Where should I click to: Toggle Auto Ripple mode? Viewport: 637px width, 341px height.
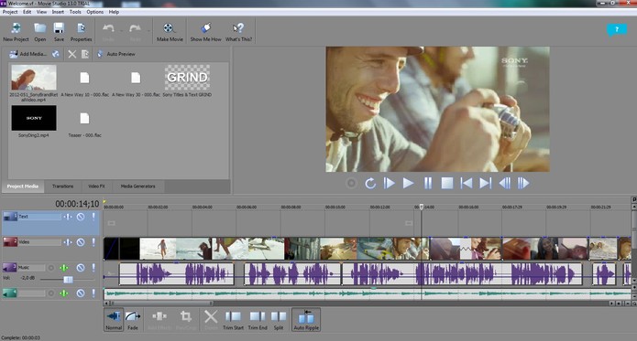coord(306,320)
